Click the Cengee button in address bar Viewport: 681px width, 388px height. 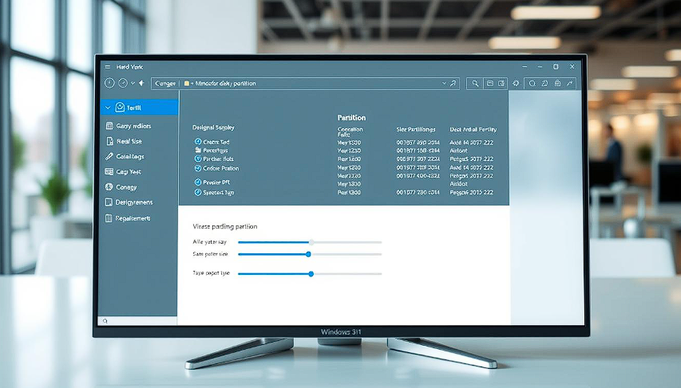pos(165,83)
